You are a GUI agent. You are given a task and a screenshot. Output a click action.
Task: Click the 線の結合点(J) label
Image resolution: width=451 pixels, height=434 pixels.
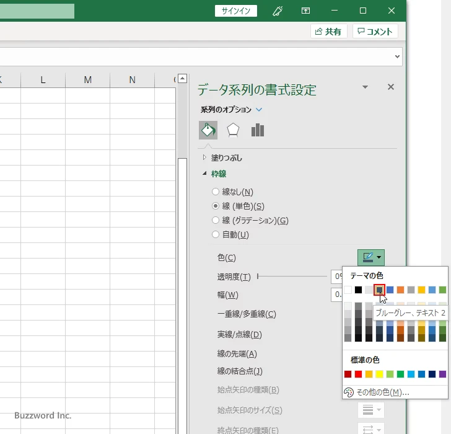[x=240, y=371]
